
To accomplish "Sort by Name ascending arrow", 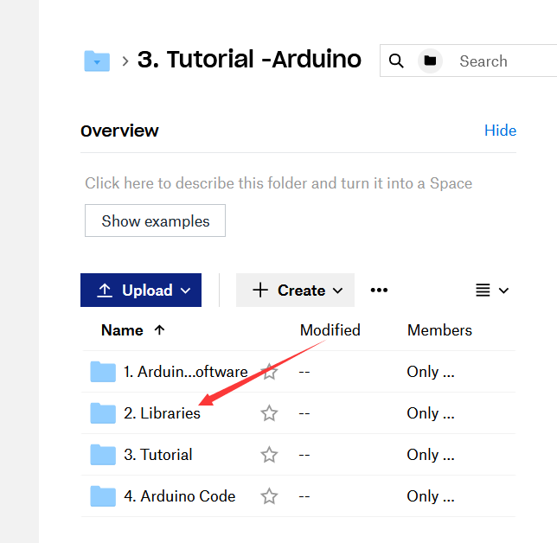I will (159, 330).
